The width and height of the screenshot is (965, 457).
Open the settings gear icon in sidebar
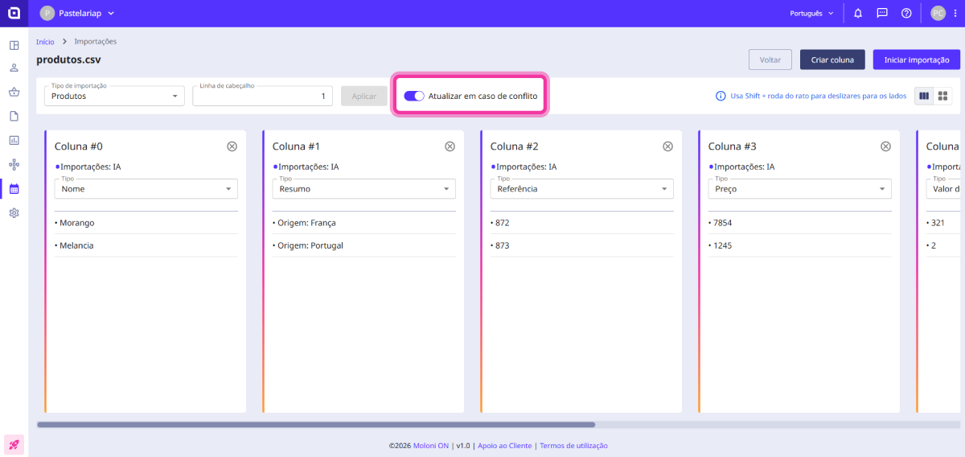pyautogui.click(x=14, y=213)
